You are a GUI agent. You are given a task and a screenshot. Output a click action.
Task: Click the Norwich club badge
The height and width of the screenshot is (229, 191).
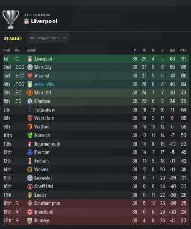click(30, 135)
